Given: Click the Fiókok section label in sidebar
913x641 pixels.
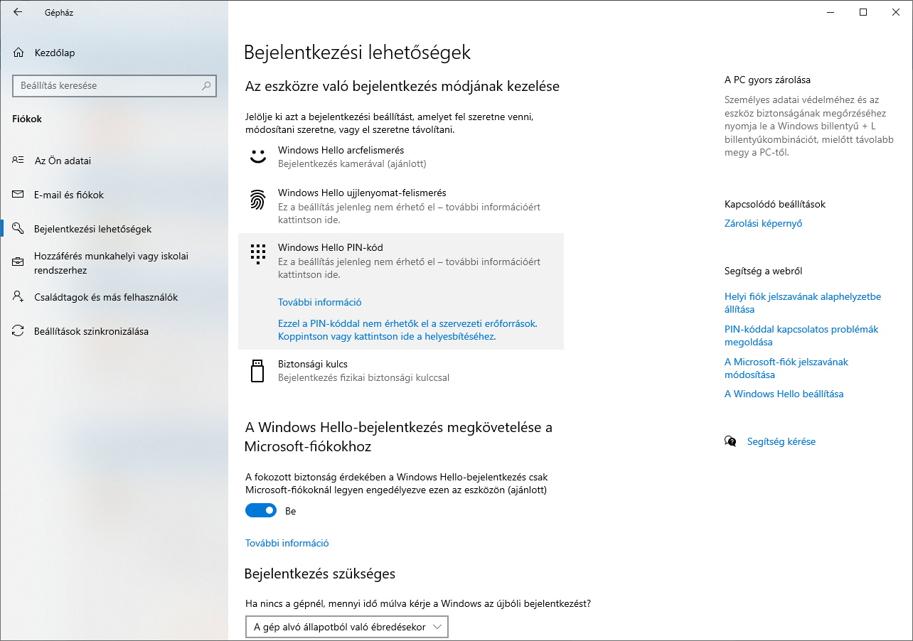Looking at the screenshot, I should point(27,119).
